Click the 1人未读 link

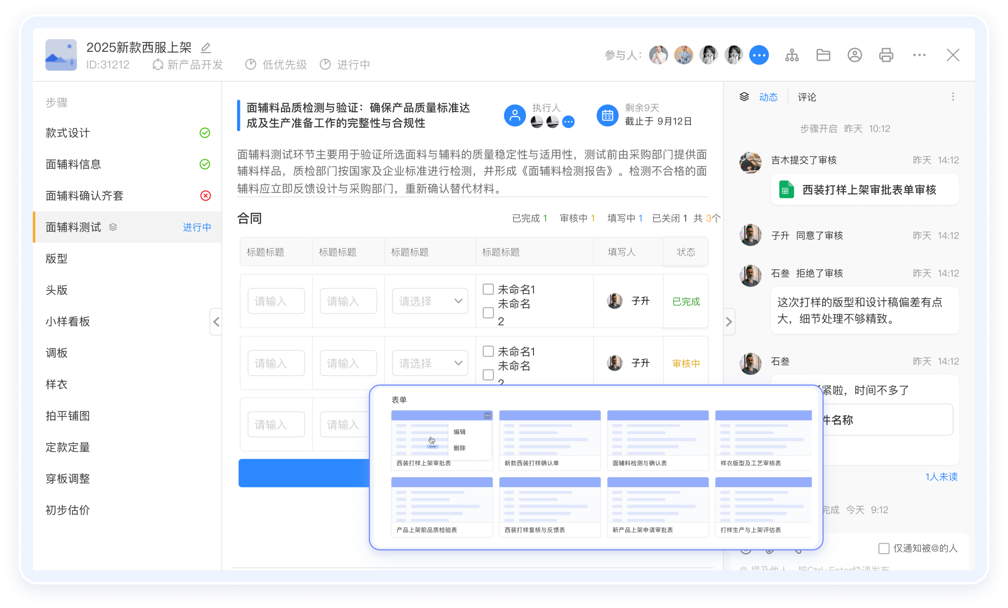pyautogui.click(x=941, y=477)
